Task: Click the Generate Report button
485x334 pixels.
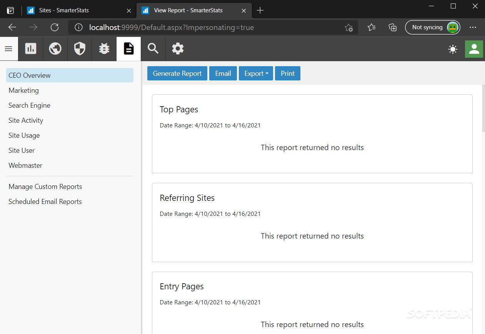Action: pyautogui.click(x=177, y=73)
